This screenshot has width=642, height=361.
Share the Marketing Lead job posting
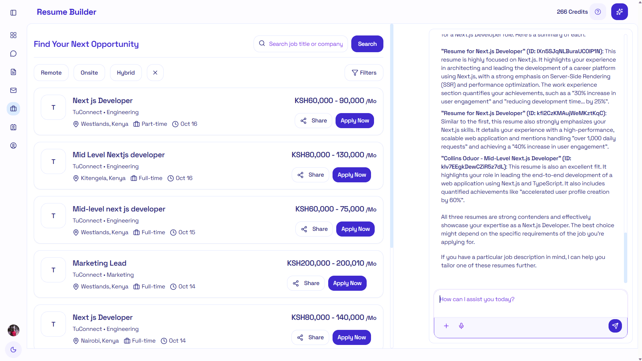[x=305, y=283]
